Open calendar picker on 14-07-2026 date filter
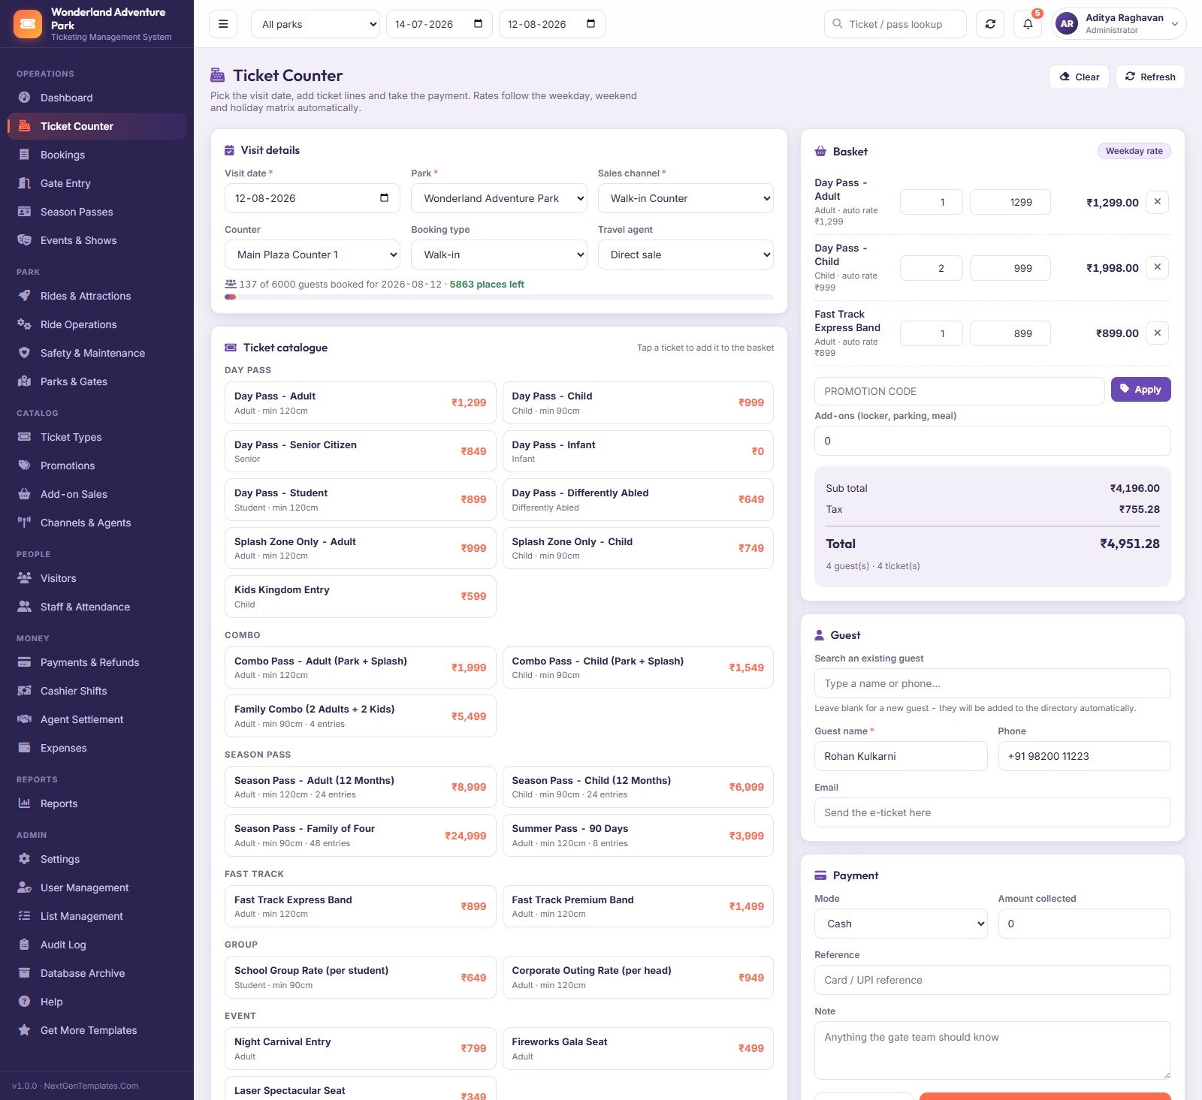1202x1100 pixels. [x=478, y=24]
